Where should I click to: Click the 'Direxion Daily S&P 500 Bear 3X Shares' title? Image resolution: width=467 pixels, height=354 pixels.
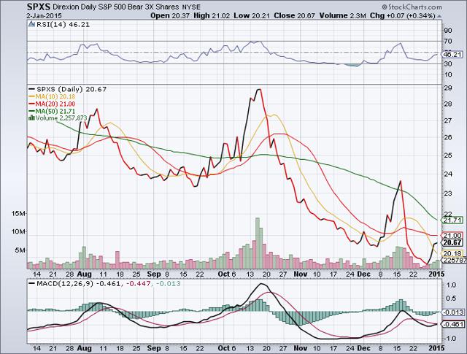[x=115, y=7]
